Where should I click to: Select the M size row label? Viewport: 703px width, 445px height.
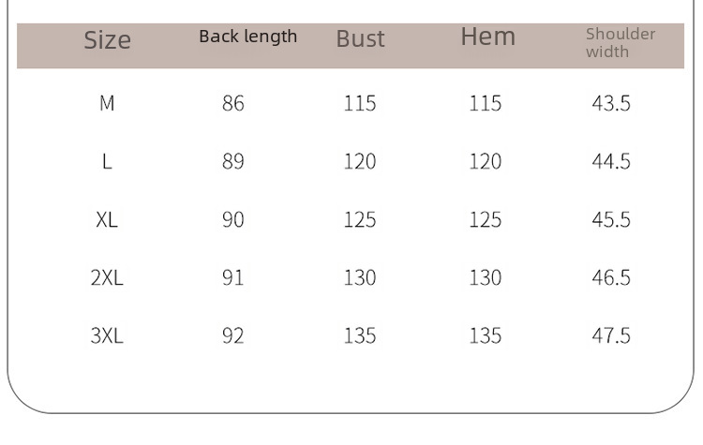pyautogui.click(x=107, y=103)
